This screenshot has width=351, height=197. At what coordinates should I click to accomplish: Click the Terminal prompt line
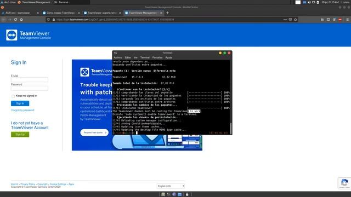coord(171,133)
